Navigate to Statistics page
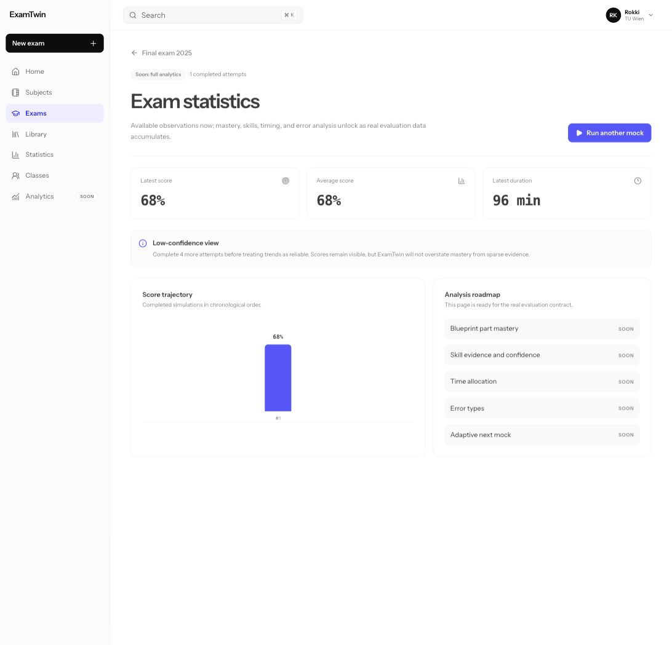 pos(54,154)
